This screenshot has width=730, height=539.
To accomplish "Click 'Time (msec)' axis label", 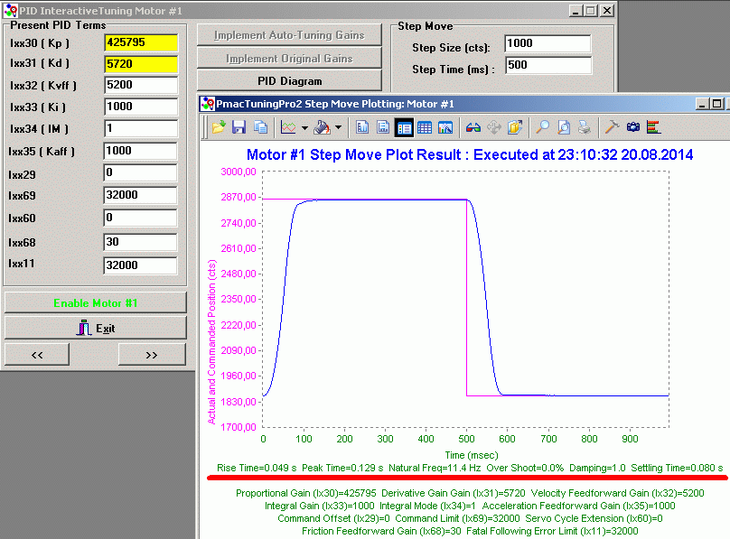I will pyautogui.click(x=471, y=455).
